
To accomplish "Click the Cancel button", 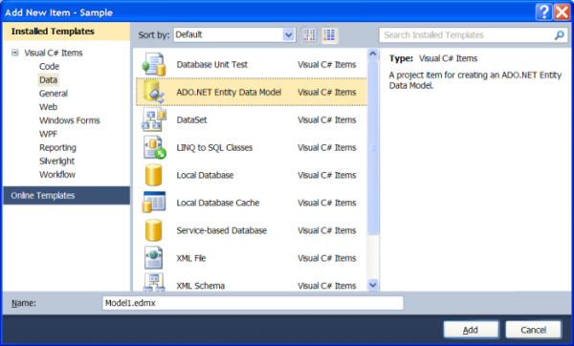I will pos(534,330).
